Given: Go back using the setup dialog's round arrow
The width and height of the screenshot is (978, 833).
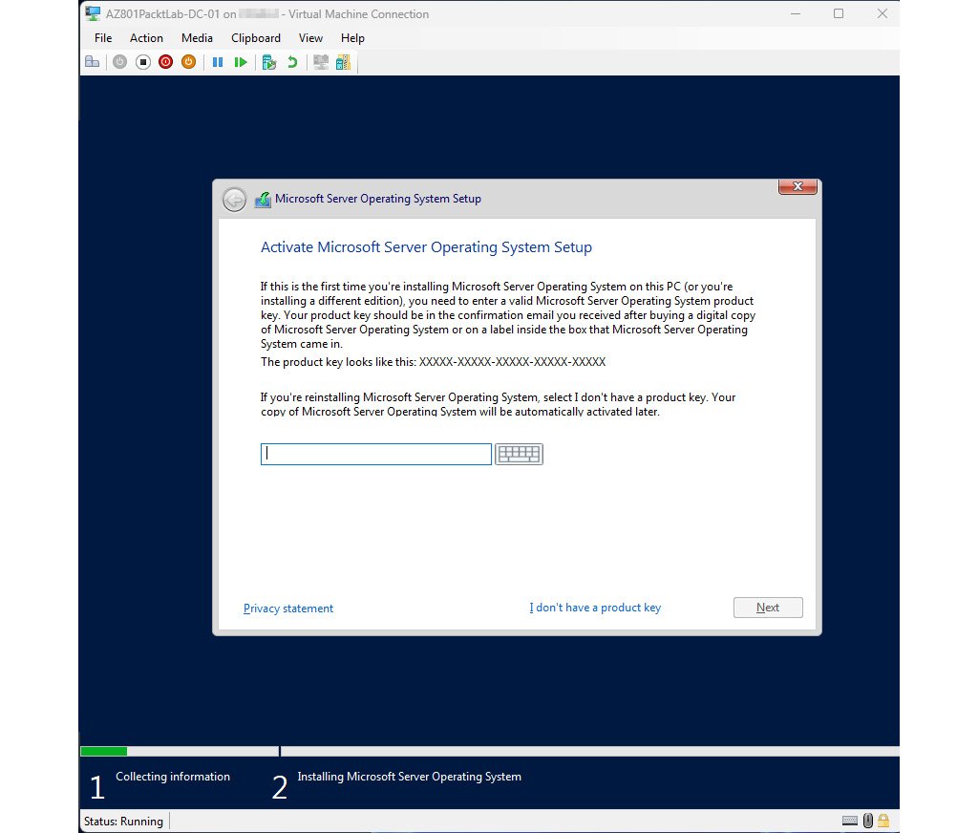Looking at the screenshot, I should (235, 199).
